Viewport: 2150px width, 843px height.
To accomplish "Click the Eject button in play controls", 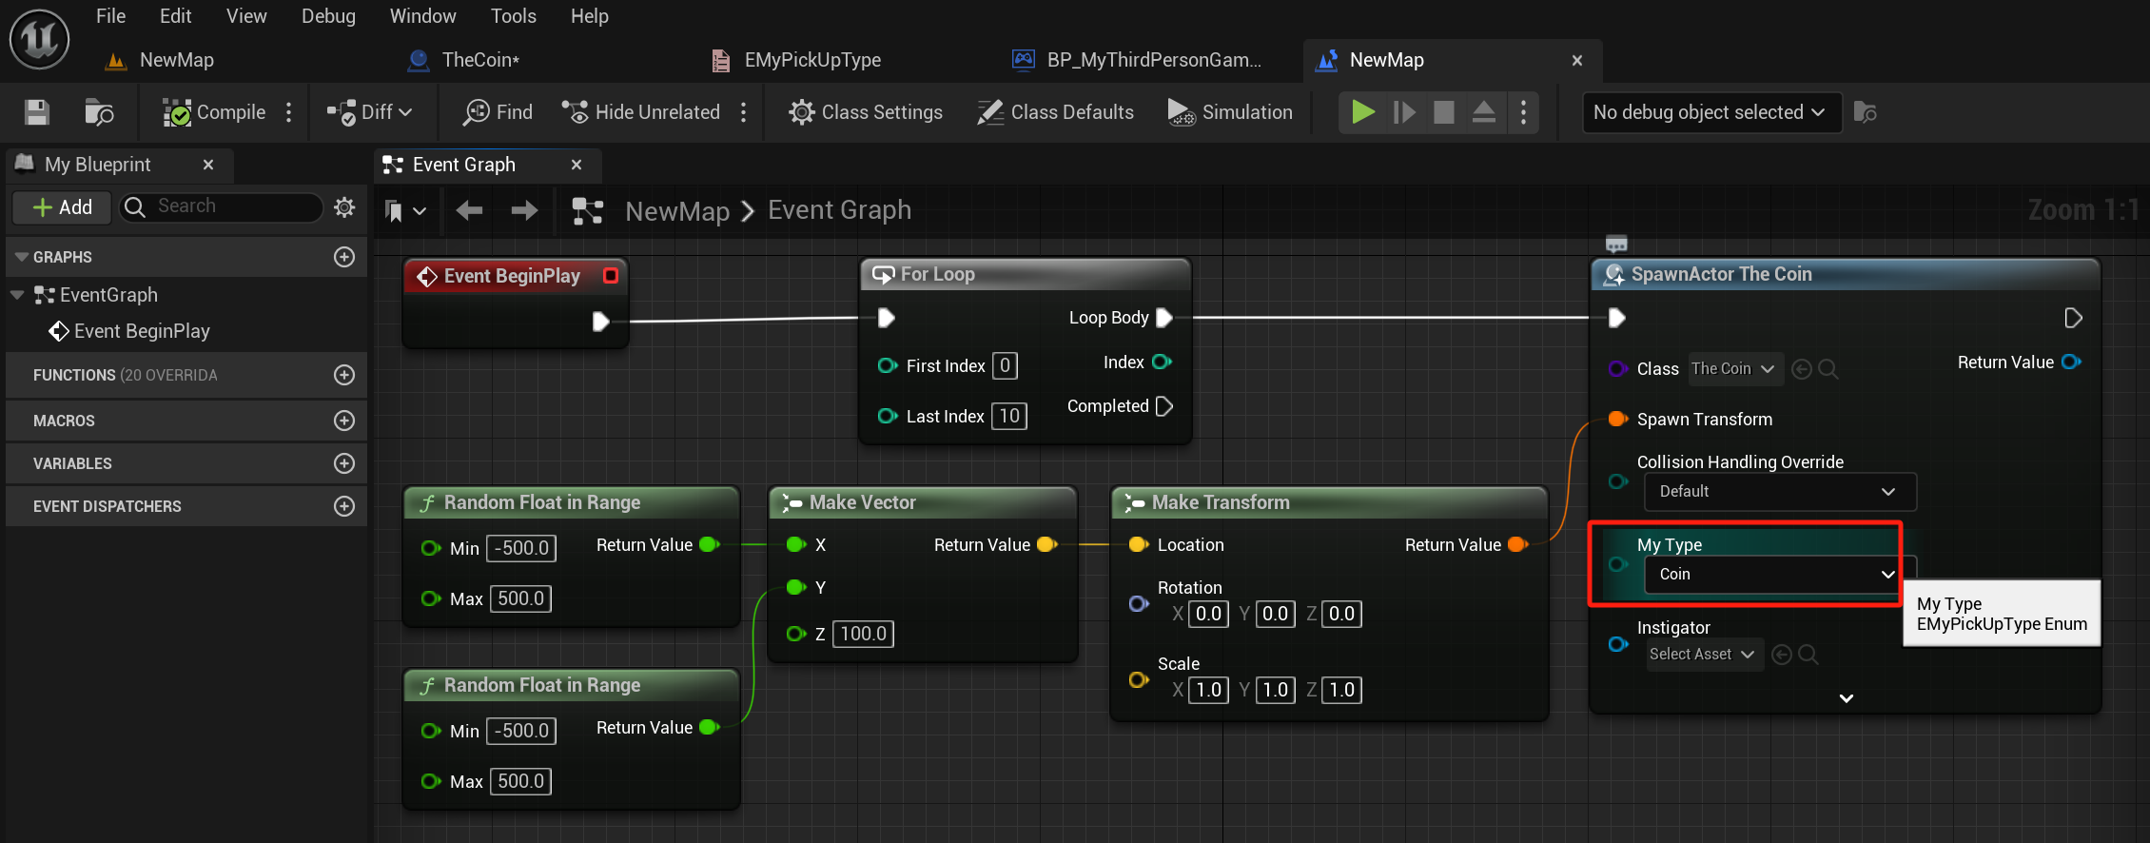I will point(1484,112).
